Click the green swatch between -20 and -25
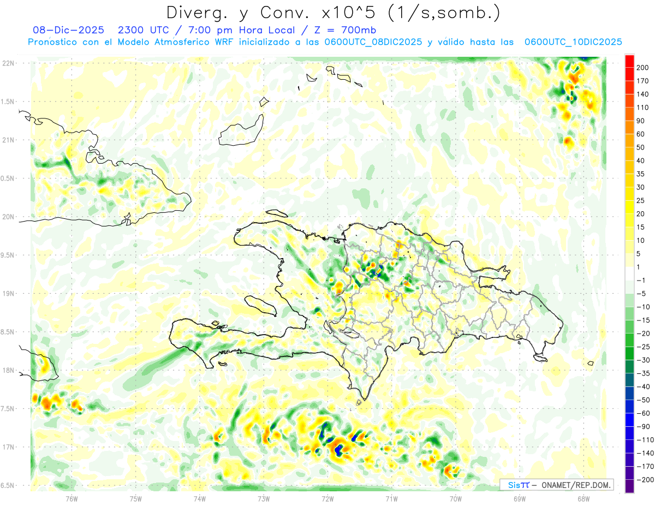655x506 pixels. [629, 340]
